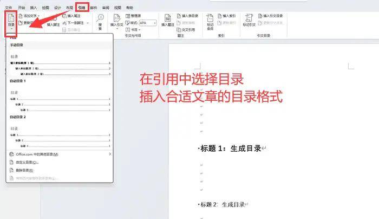This screenshot has height=219, width=379.
Task: Open the 搜索 search magnifier tool
Action: (100, 22)
